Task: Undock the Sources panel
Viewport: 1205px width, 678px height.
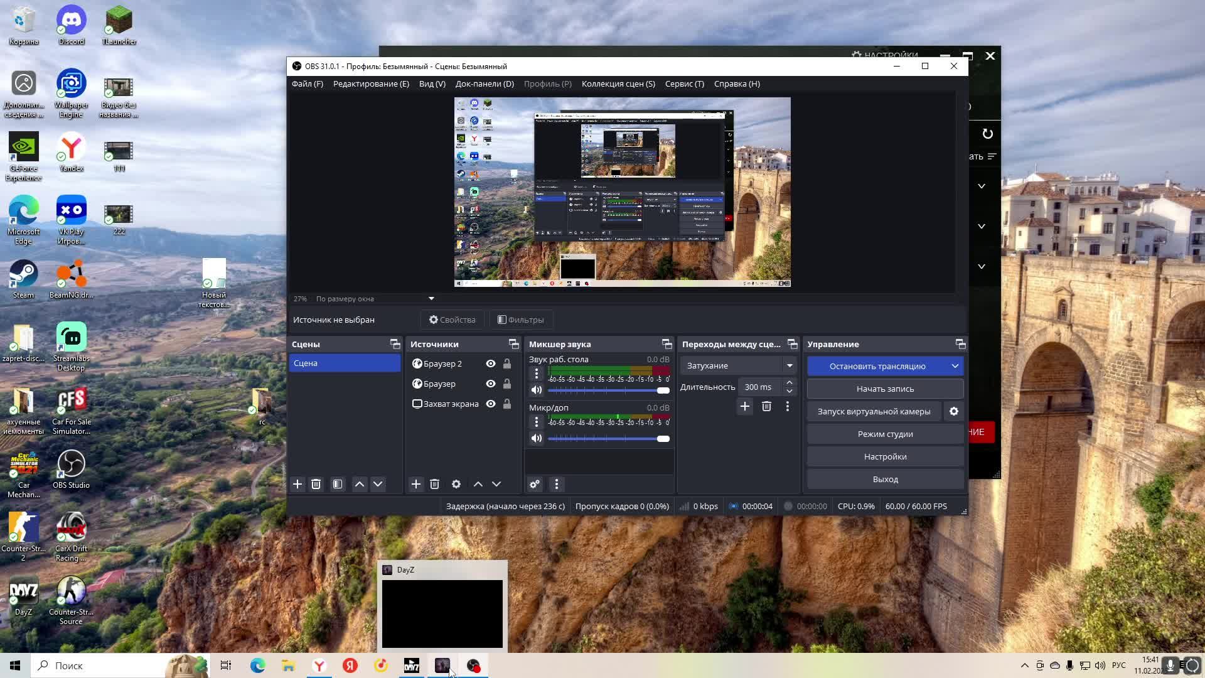Action: tap(514, 344)
